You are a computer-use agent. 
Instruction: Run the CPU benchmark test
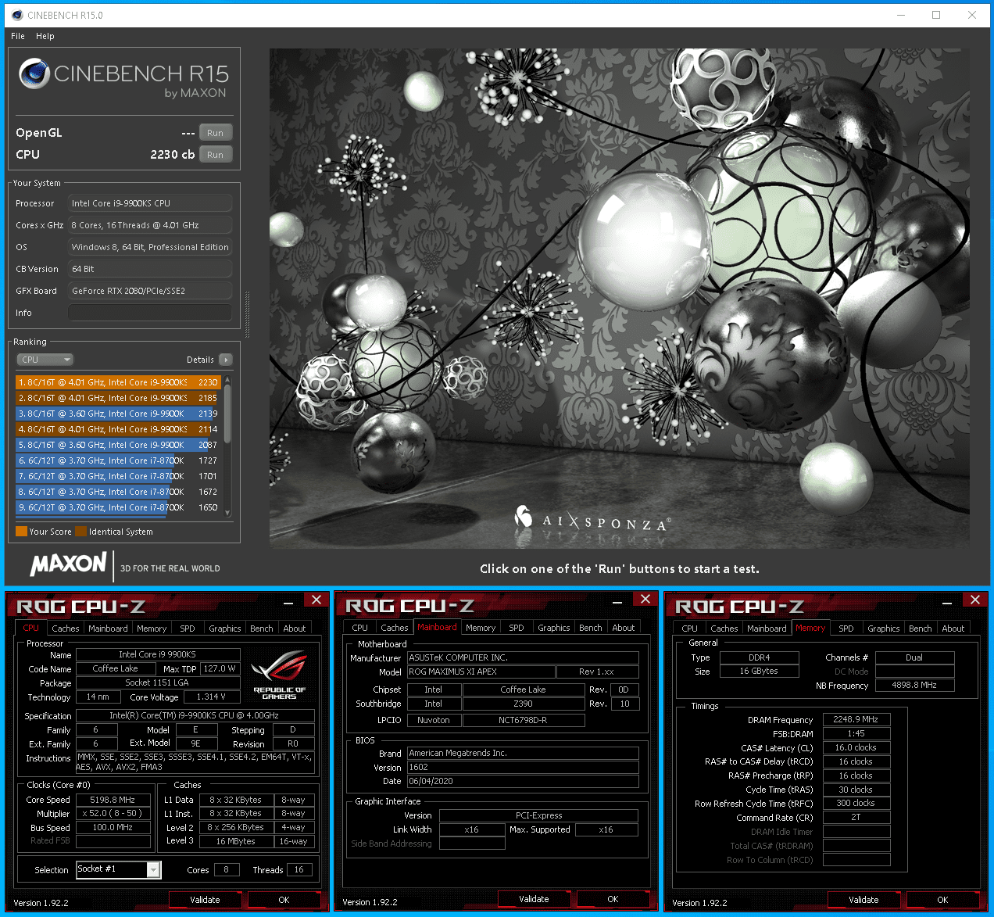(216, 155)
